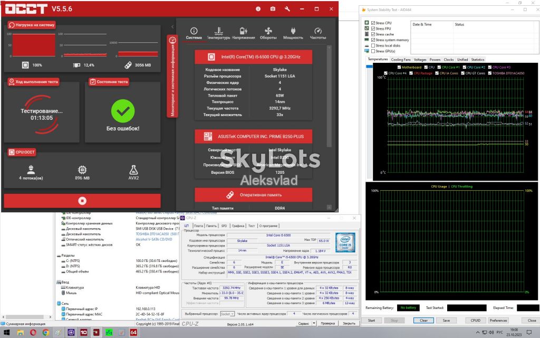This screenshot has width=540, height=338.
Task: Uncheck Stress FPU in AIDA64
Action: (373, 29)
